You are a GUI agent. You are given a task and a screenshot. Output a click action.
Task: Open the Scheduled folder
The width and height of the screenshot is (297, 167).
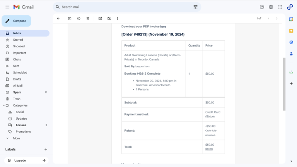[x=25, y=73]
